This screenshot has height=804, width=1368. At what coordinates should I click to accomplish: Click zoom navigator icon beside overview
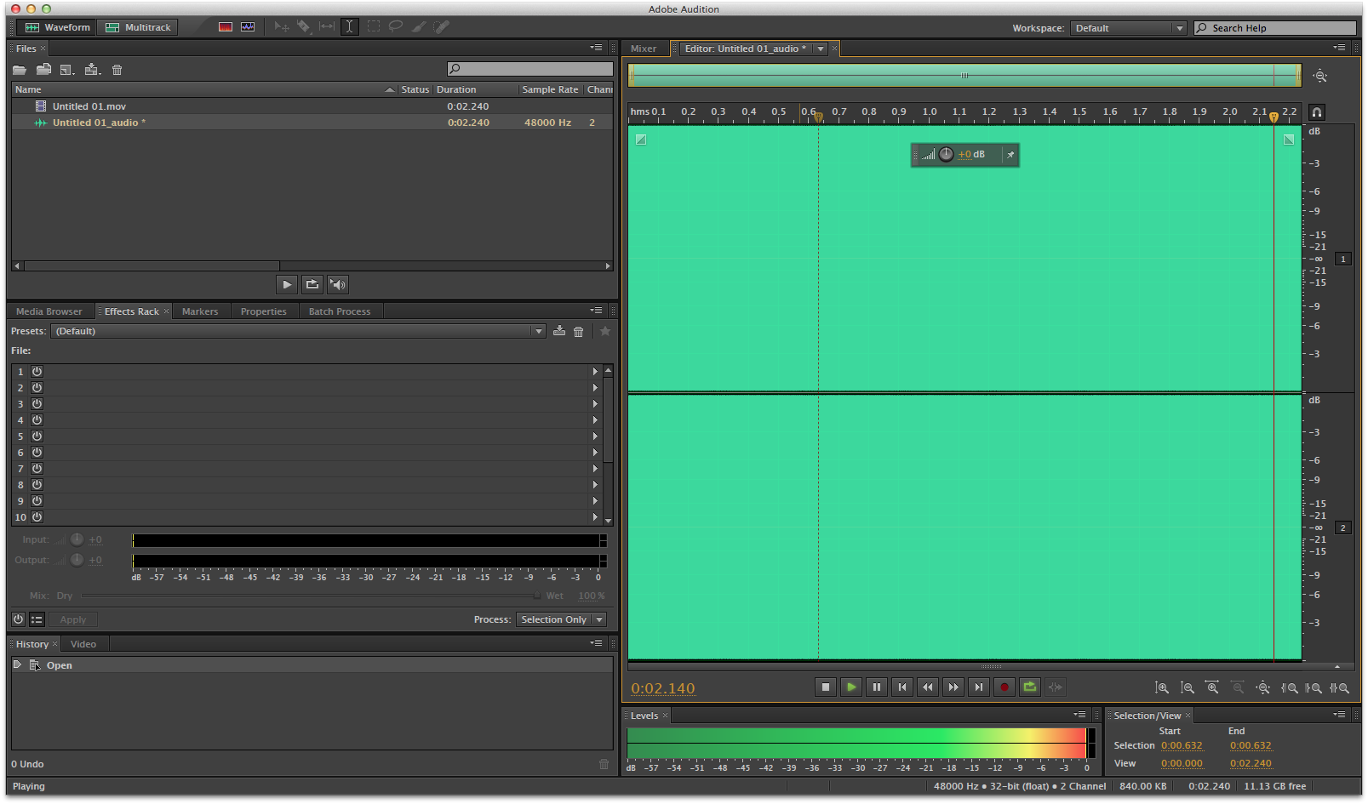coord(1319,76)
